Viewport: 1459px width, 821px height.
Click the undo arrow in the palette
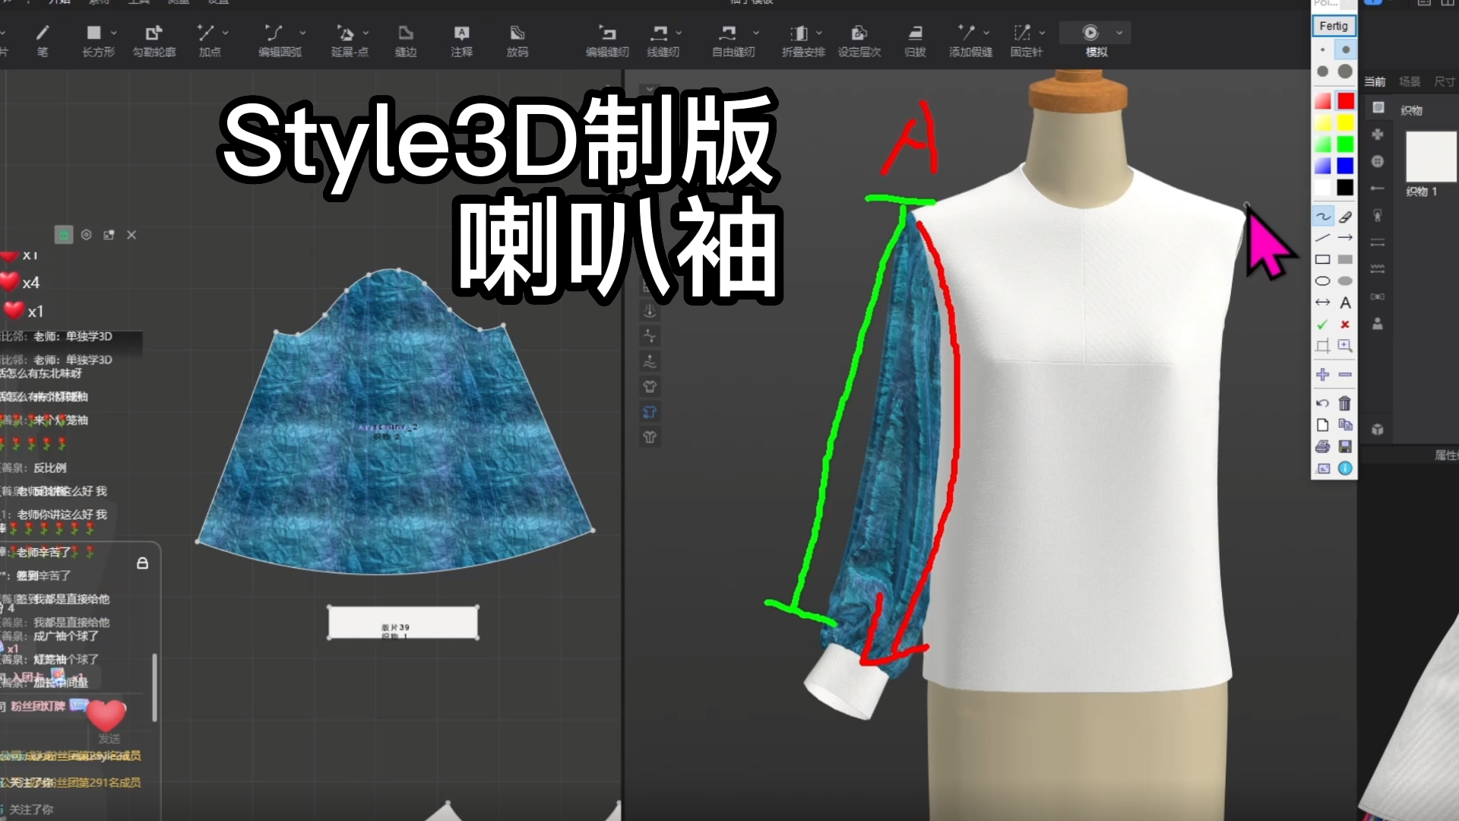1322,403
